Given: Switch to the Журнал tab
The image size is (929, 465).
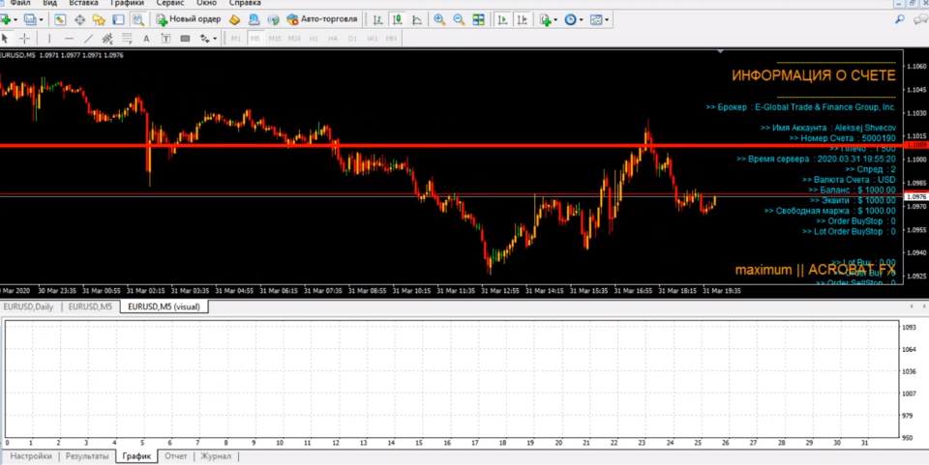Looking at the screenshot, I should pyautogui.click(x=214, y=456).
